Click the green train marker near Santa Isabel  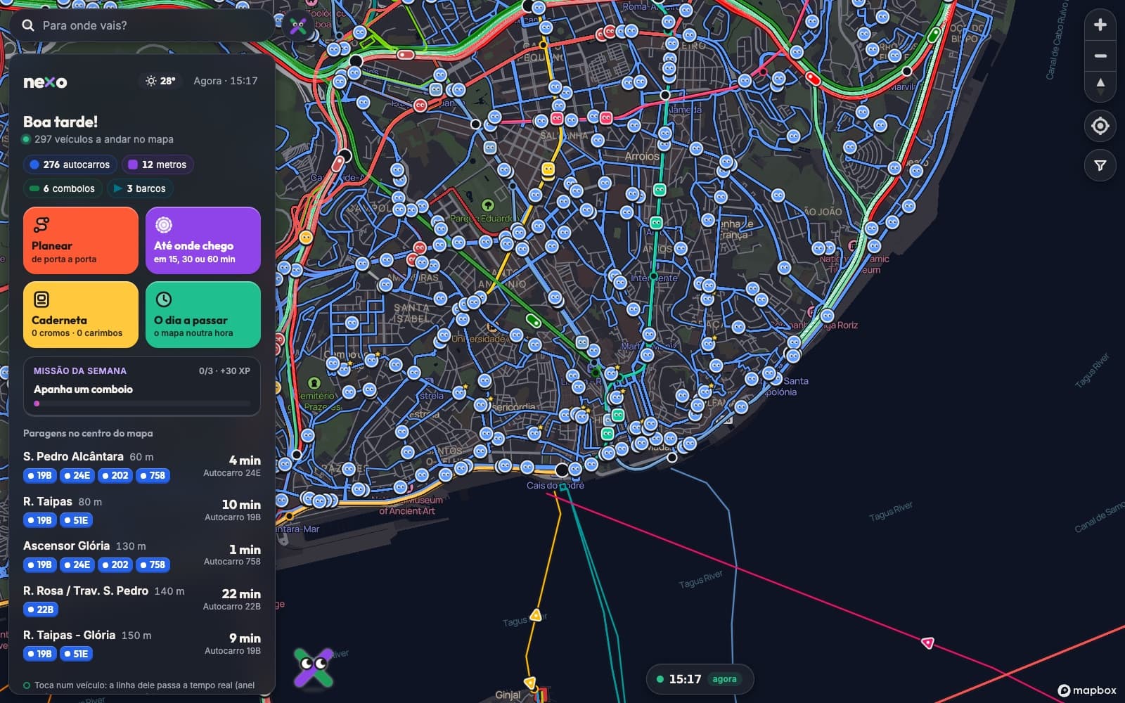[534, 321]
